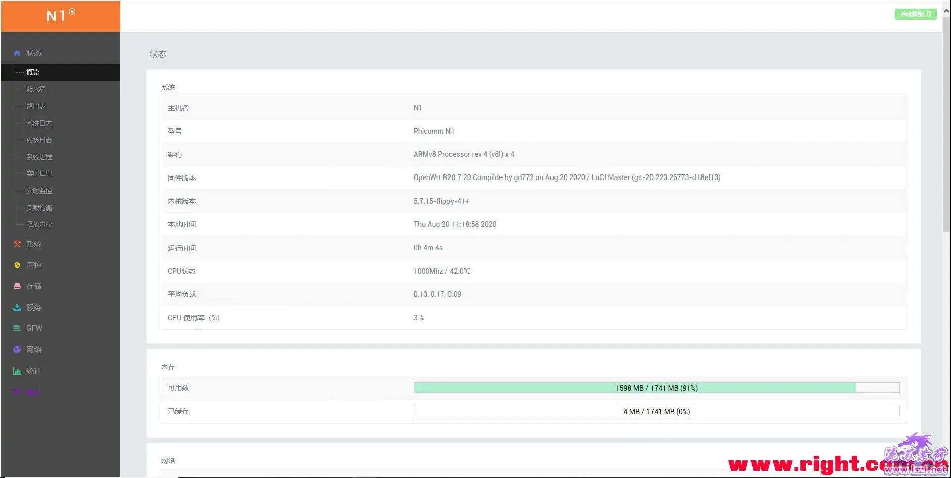The height and width of the screenshot is (478, 951).
Task: Click the 固件版本 row label
Action: (182, 178)
